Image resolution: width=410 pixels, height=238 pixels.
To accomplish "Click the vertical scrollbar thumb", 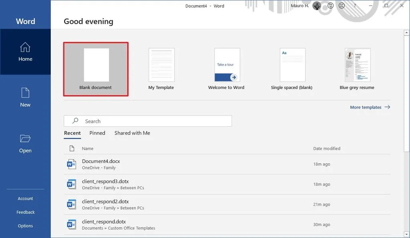I will (406, 94).
